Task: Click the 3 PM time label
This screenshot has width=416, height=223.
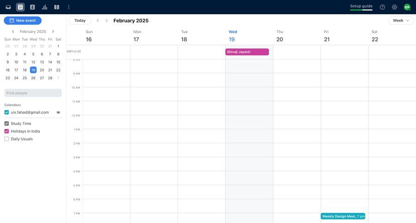Action: 77,158
